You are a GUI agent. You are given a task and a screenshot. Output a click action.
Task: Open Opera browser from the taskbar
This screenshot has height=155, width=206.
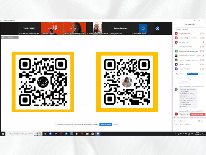pyautogui.click(x=61, y=134)
